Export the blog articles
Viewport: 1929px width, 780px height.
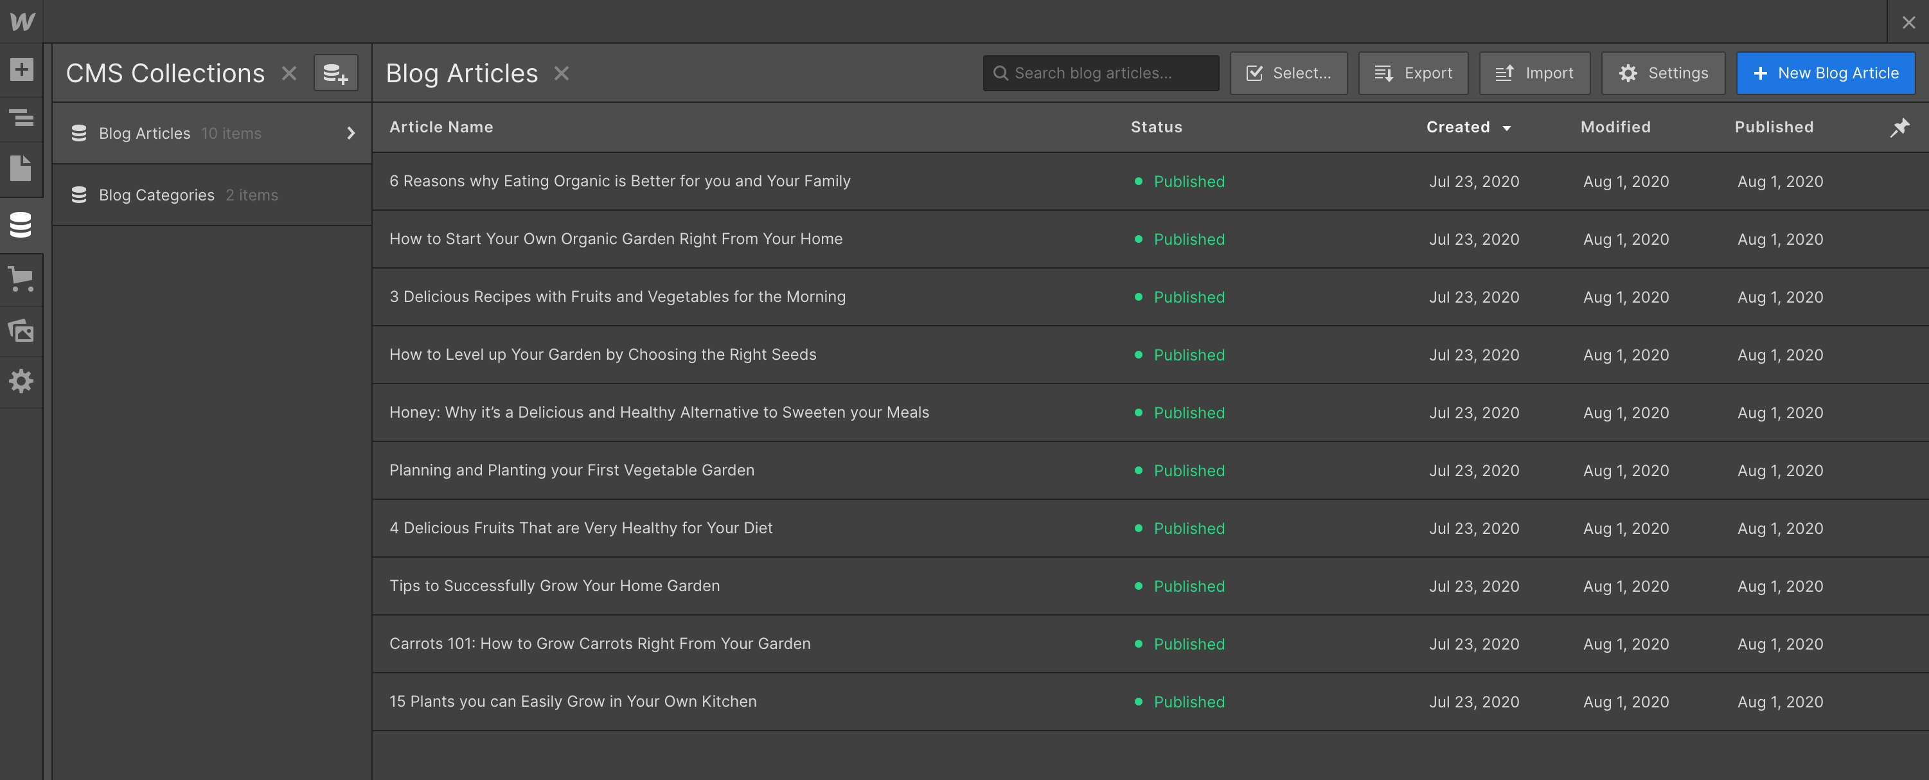[1412, 73]
